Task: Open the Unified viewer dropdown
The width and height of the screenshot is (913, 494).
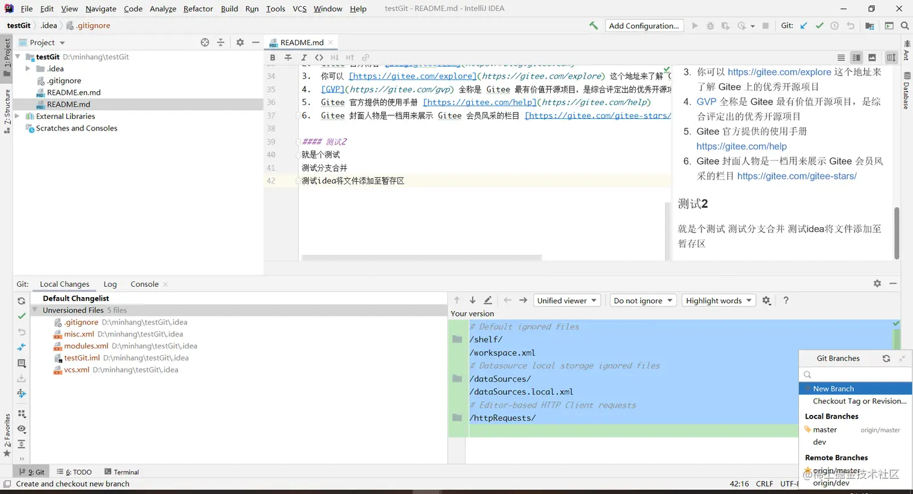Action: point(566,300)
